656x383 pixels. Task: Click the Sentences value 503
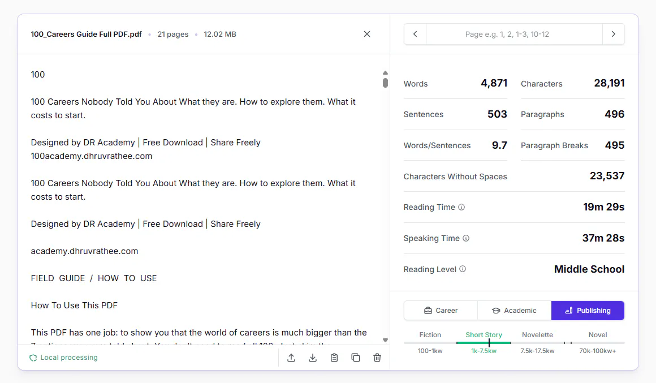tap(497, 114)
